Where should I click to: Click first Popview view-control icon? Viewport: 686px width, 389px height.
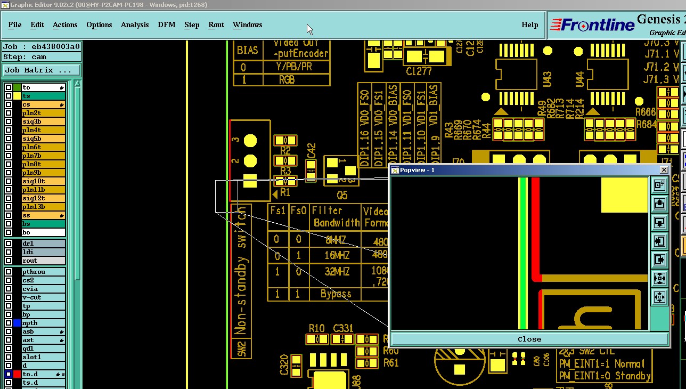(660, 185)
